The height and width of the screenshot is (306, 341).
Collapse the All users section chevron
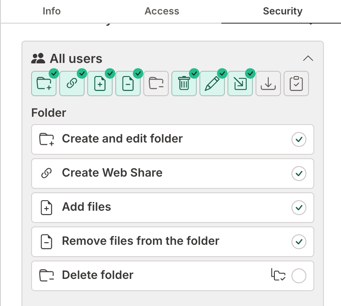coord(308,59)
